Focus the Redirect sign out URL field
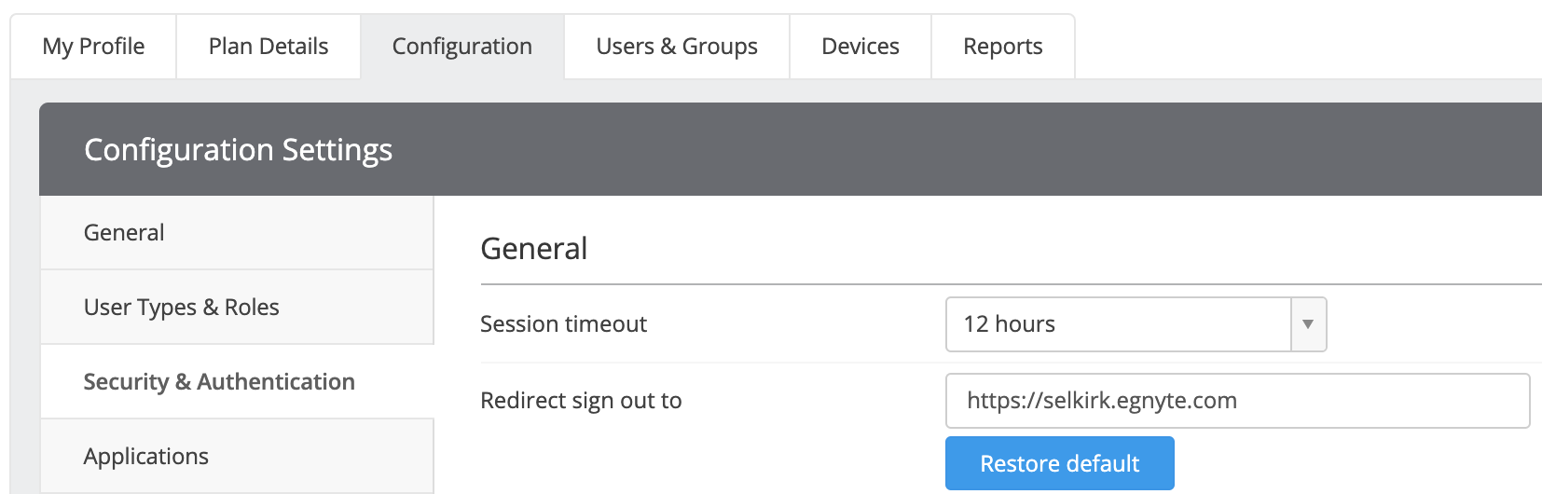Screen dimensions: 1542x494 coord(1237,401)
